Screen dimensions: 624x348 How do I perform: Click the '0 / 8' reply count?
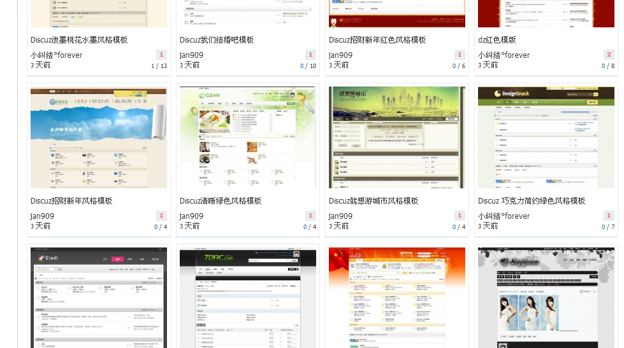608,66
